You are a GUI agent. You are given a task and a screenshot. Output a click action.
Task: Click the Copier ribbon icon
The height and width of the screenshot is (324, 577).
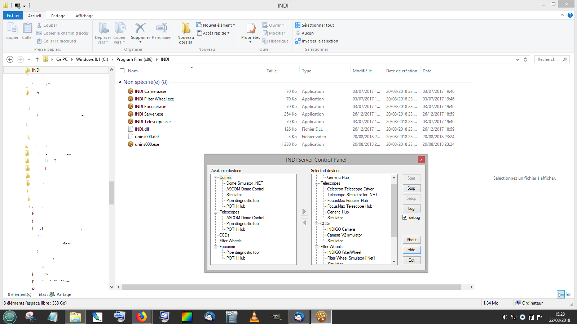[x=12, y=28]
